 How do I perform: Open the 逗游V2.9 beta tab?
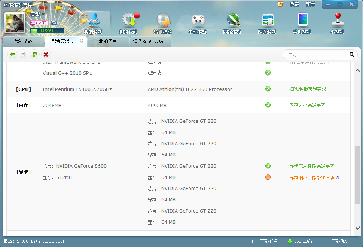(150, 42)
